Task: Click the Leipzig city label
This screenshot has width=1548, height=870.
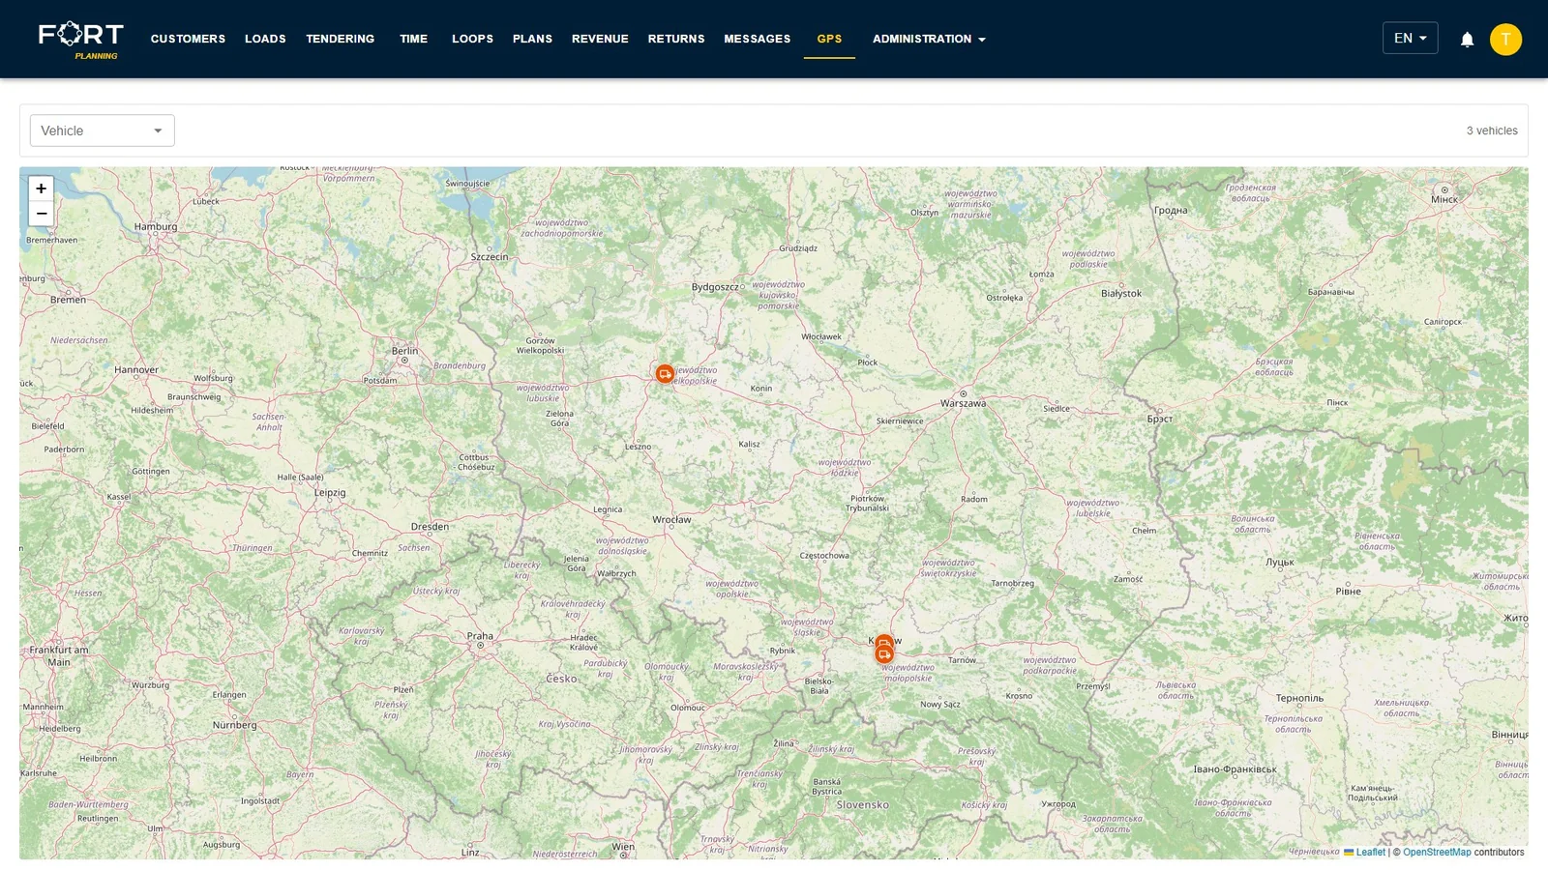Action: tap(330, 493)
